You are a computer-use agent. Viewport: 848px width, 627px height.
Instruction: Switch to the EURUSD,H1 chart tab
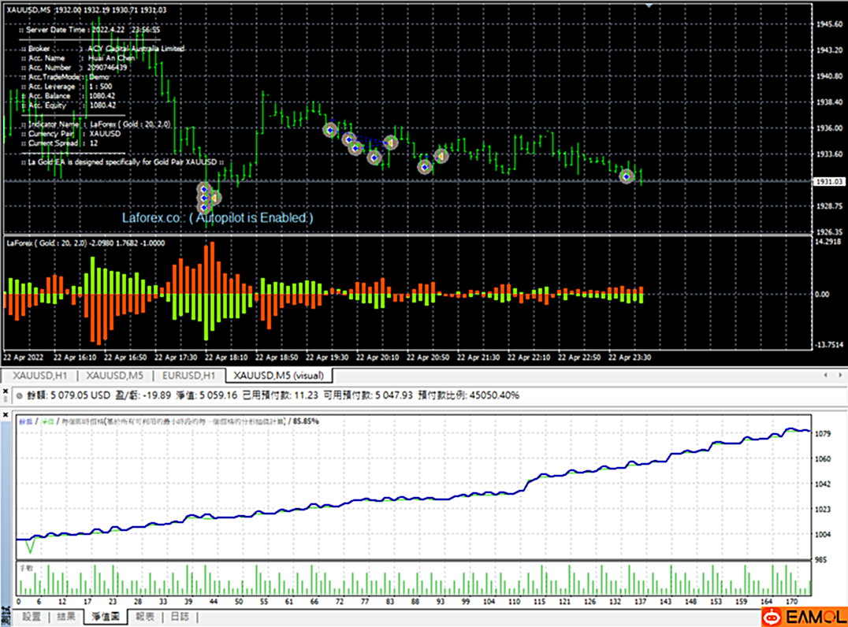(x=188, y=375)
